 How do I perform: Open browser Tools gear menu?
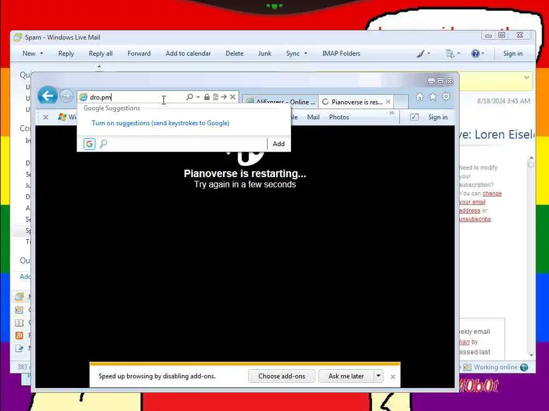(x=446, y=96)
